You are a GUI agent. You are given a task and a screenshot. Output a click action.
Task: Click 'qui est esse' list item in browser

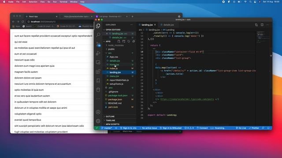[x=53, y=42]
